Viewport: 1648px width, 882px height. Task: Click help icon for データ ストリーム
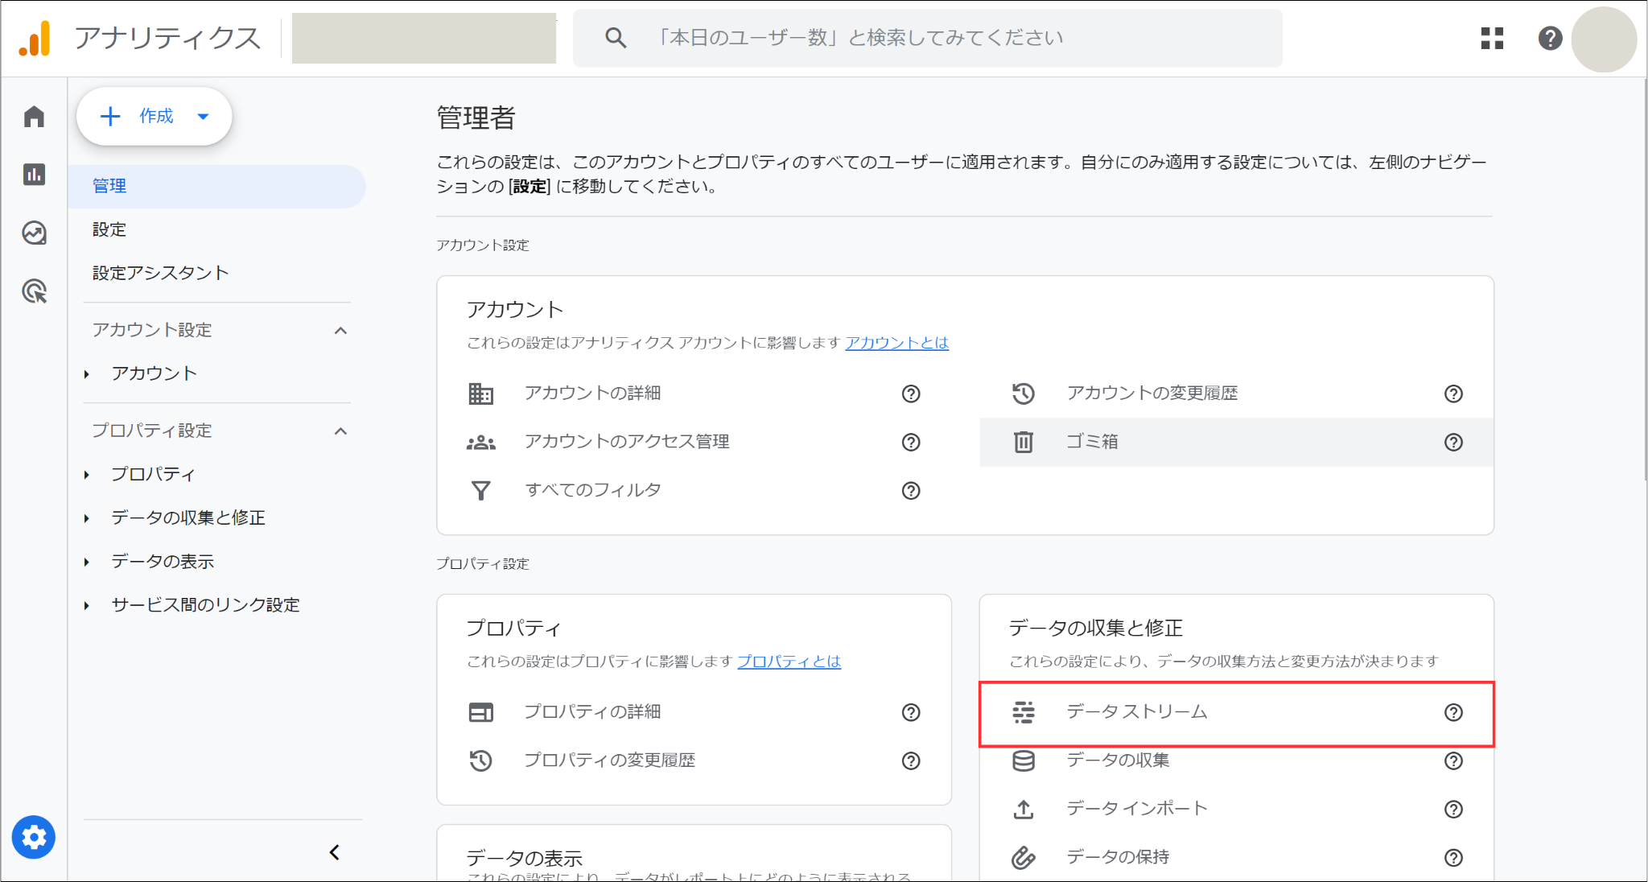(x=1453, y=712)
